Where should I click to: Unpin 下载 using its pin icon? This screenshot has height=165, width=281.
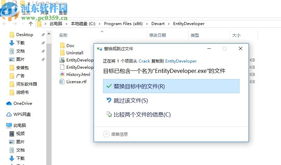click(43, 43)
